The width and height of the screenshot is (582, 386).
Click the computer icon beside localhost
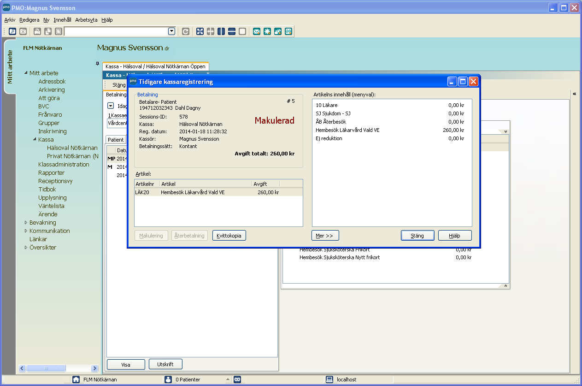tap(329, 380)
